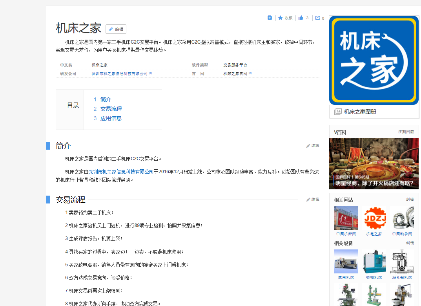
Task: Click the 深孔钻机床 text link
Action: point(402,277)
